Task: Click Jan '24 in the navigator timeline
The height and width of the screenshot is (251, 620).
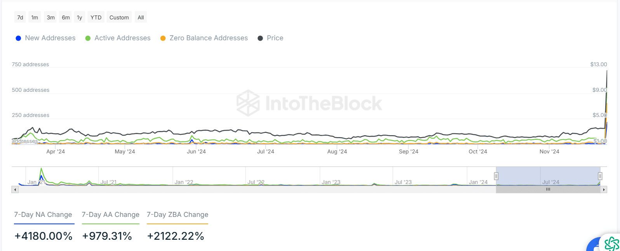Action: click(478, 182)
